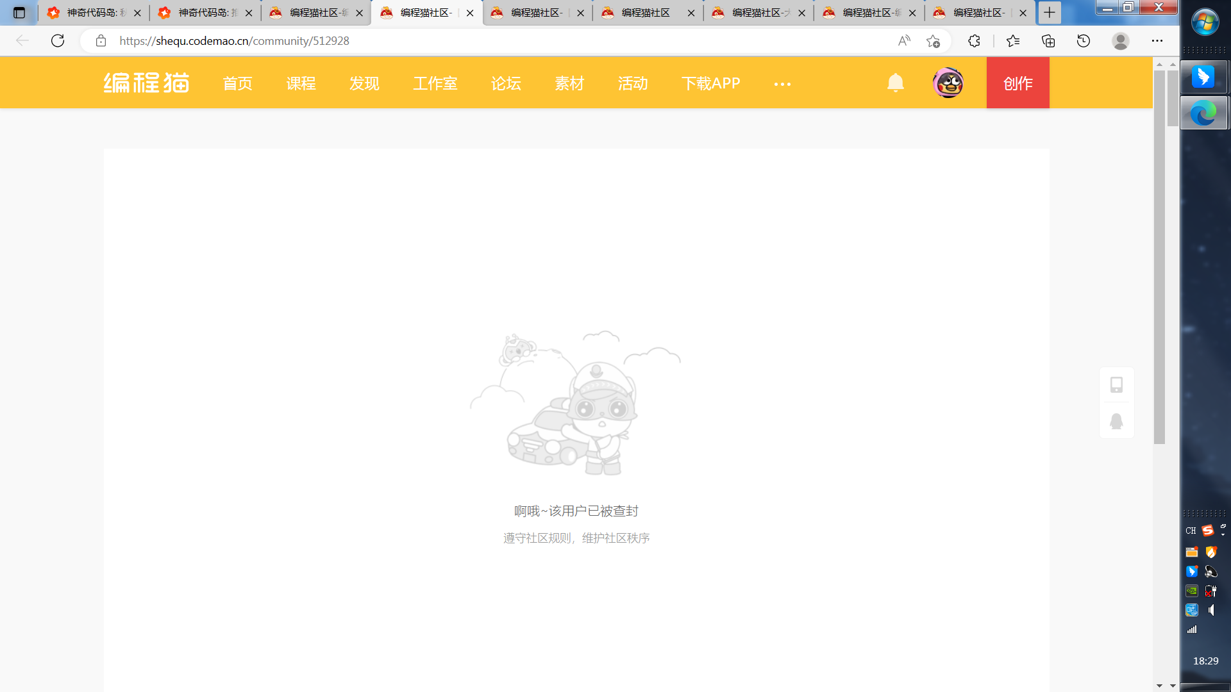Click the text 啊哦~该用户已被查封
1231x692 pixels.
tap(576, 511)
